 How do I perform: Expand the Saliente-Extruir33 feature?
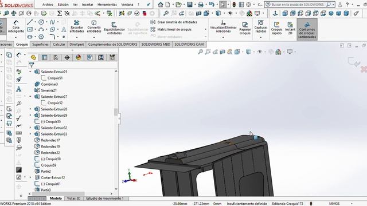(x=30, y=134)
